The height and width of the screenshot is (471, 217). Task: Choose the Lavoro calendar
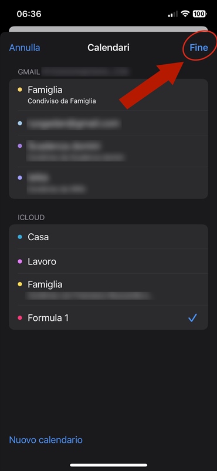pos(108,261)
